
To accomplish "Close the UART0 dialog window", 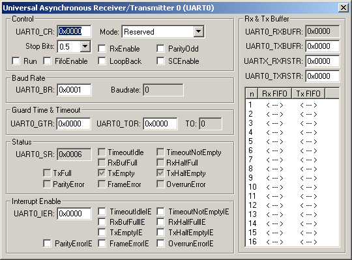I will (x=344, y=8).
